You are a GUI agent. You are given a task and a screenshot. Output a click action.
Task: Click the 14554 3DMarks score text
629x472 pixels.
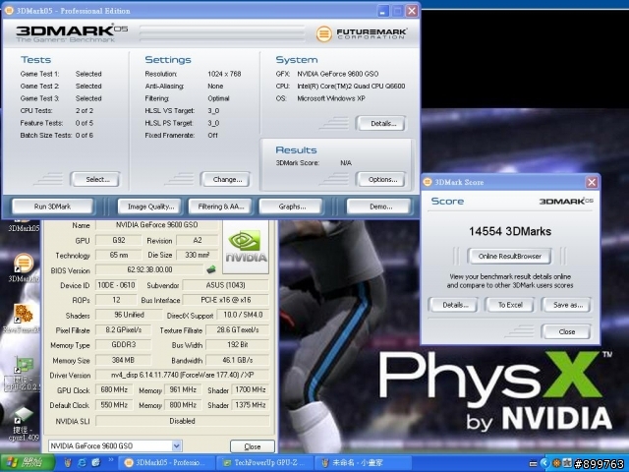[510, 231]
